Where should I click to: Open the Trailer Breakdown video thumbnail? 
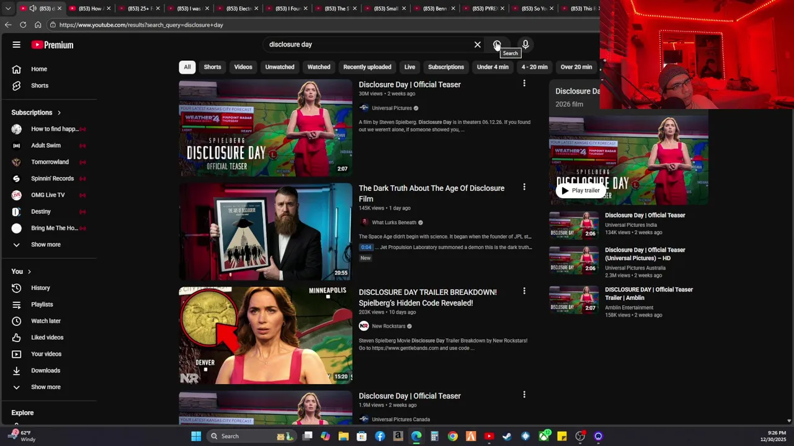coord(265,335)
